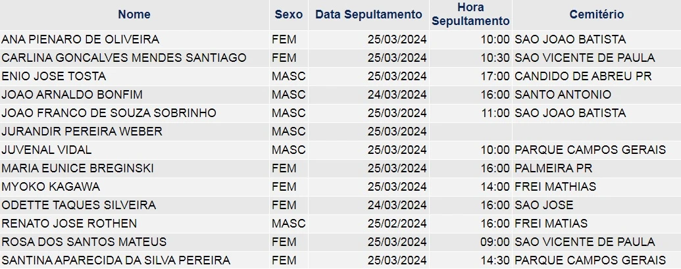Screen dimensions: 681x269
Task: Click the Sexo column header
Action: tap(289, 14)
